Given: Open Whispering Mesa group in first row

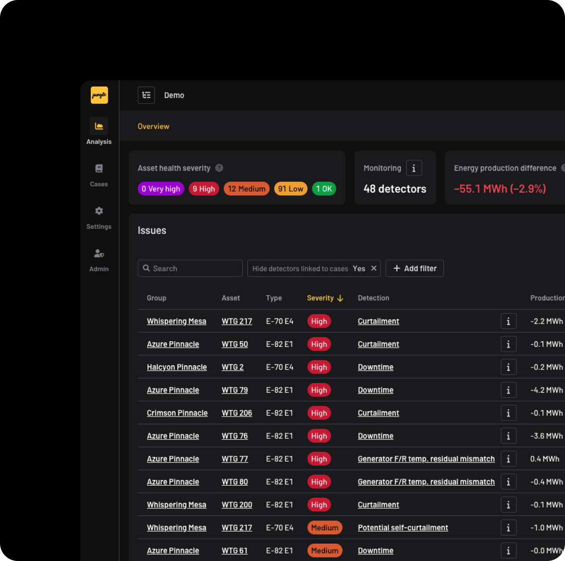Looking at the screenshot, I should point(176,321).
